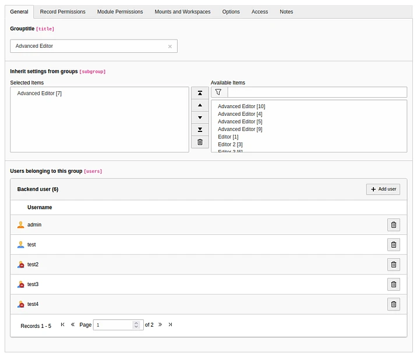Open the Mounts and Workspaces tab

tap(182, 12)
